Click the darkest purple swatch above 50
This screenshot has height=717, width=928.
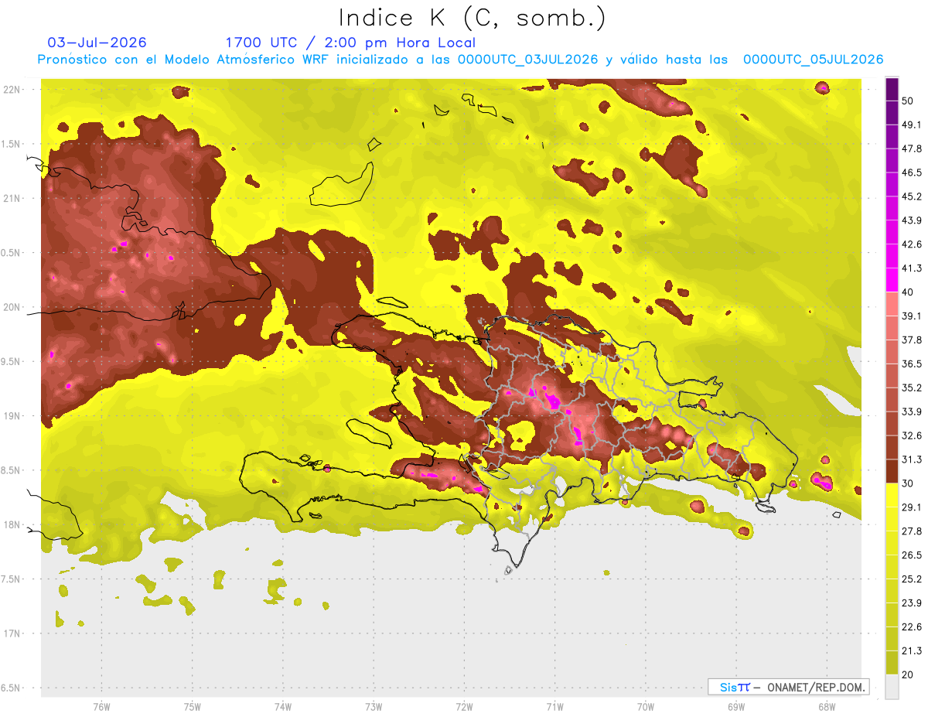point(892,89)
